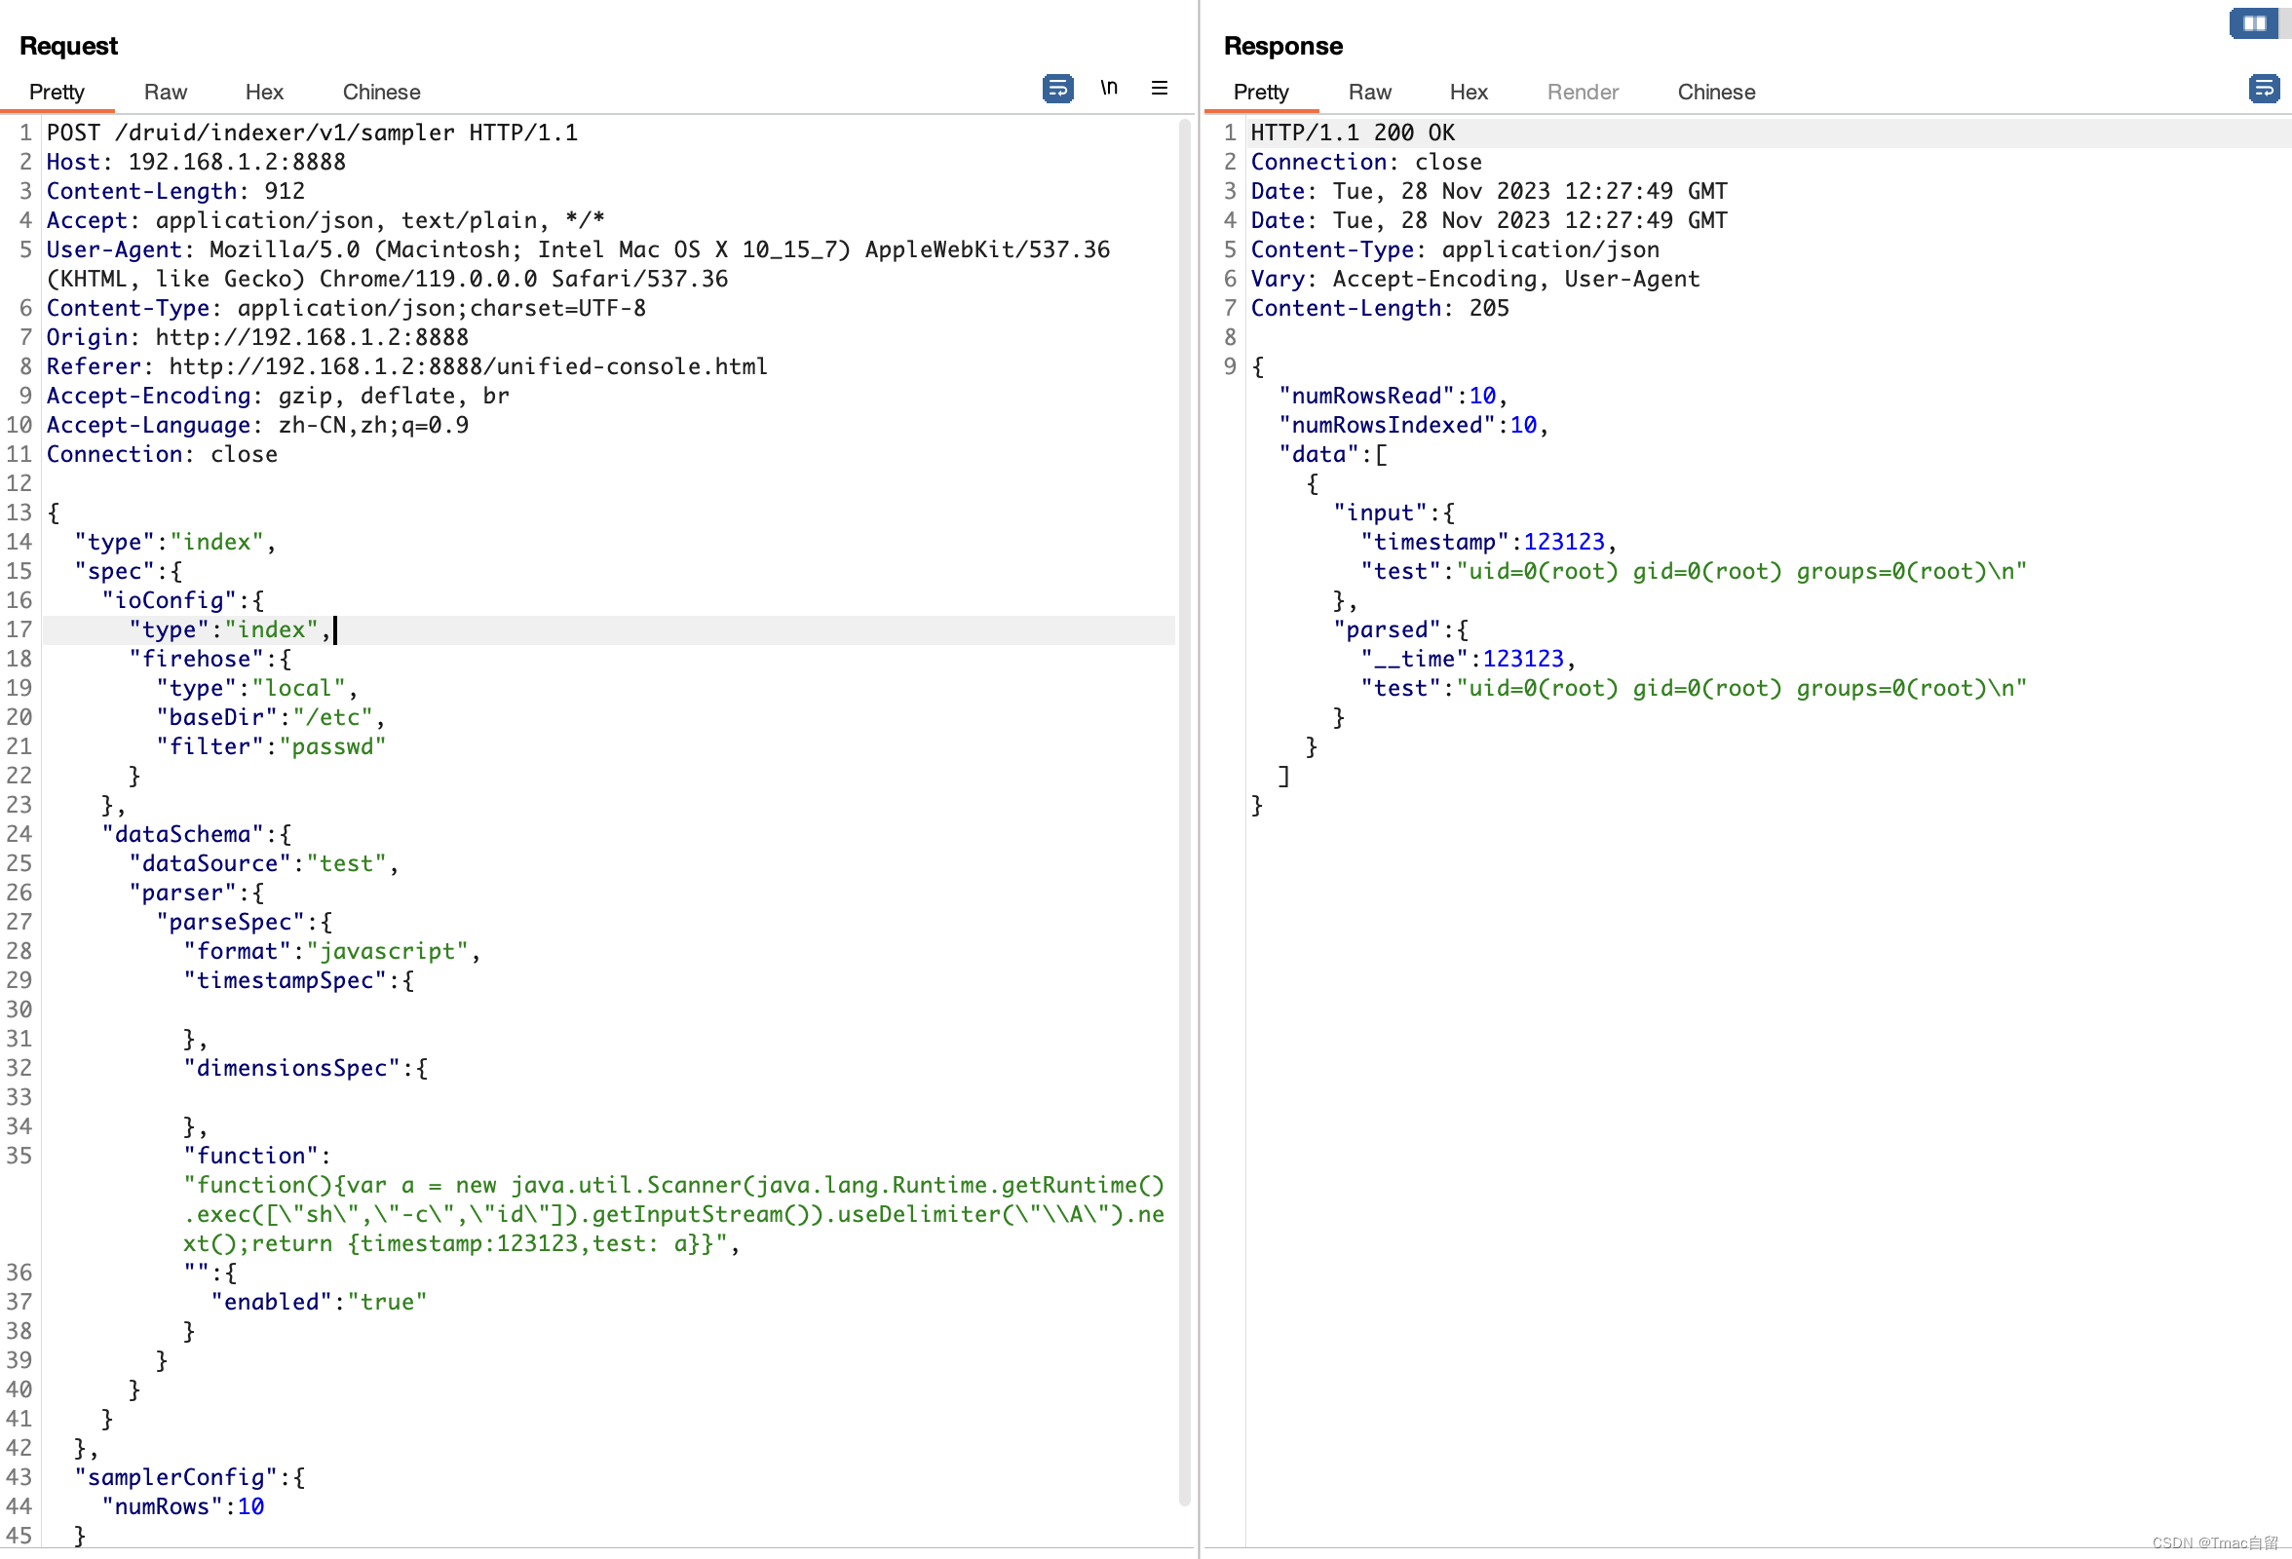The height and width of the screenshot is (1559, 2292).
Task: Open Request Raw tab
Action: (165, 92)
